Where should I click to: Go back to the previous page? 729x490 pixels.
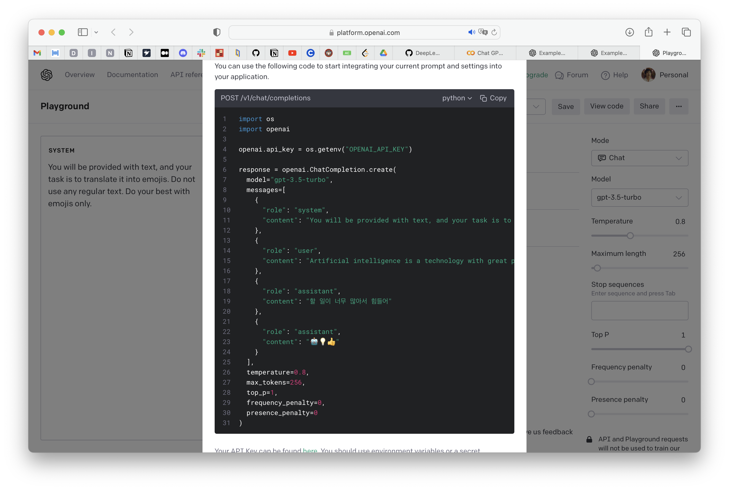pyautogui.click(x=113, y=32)
